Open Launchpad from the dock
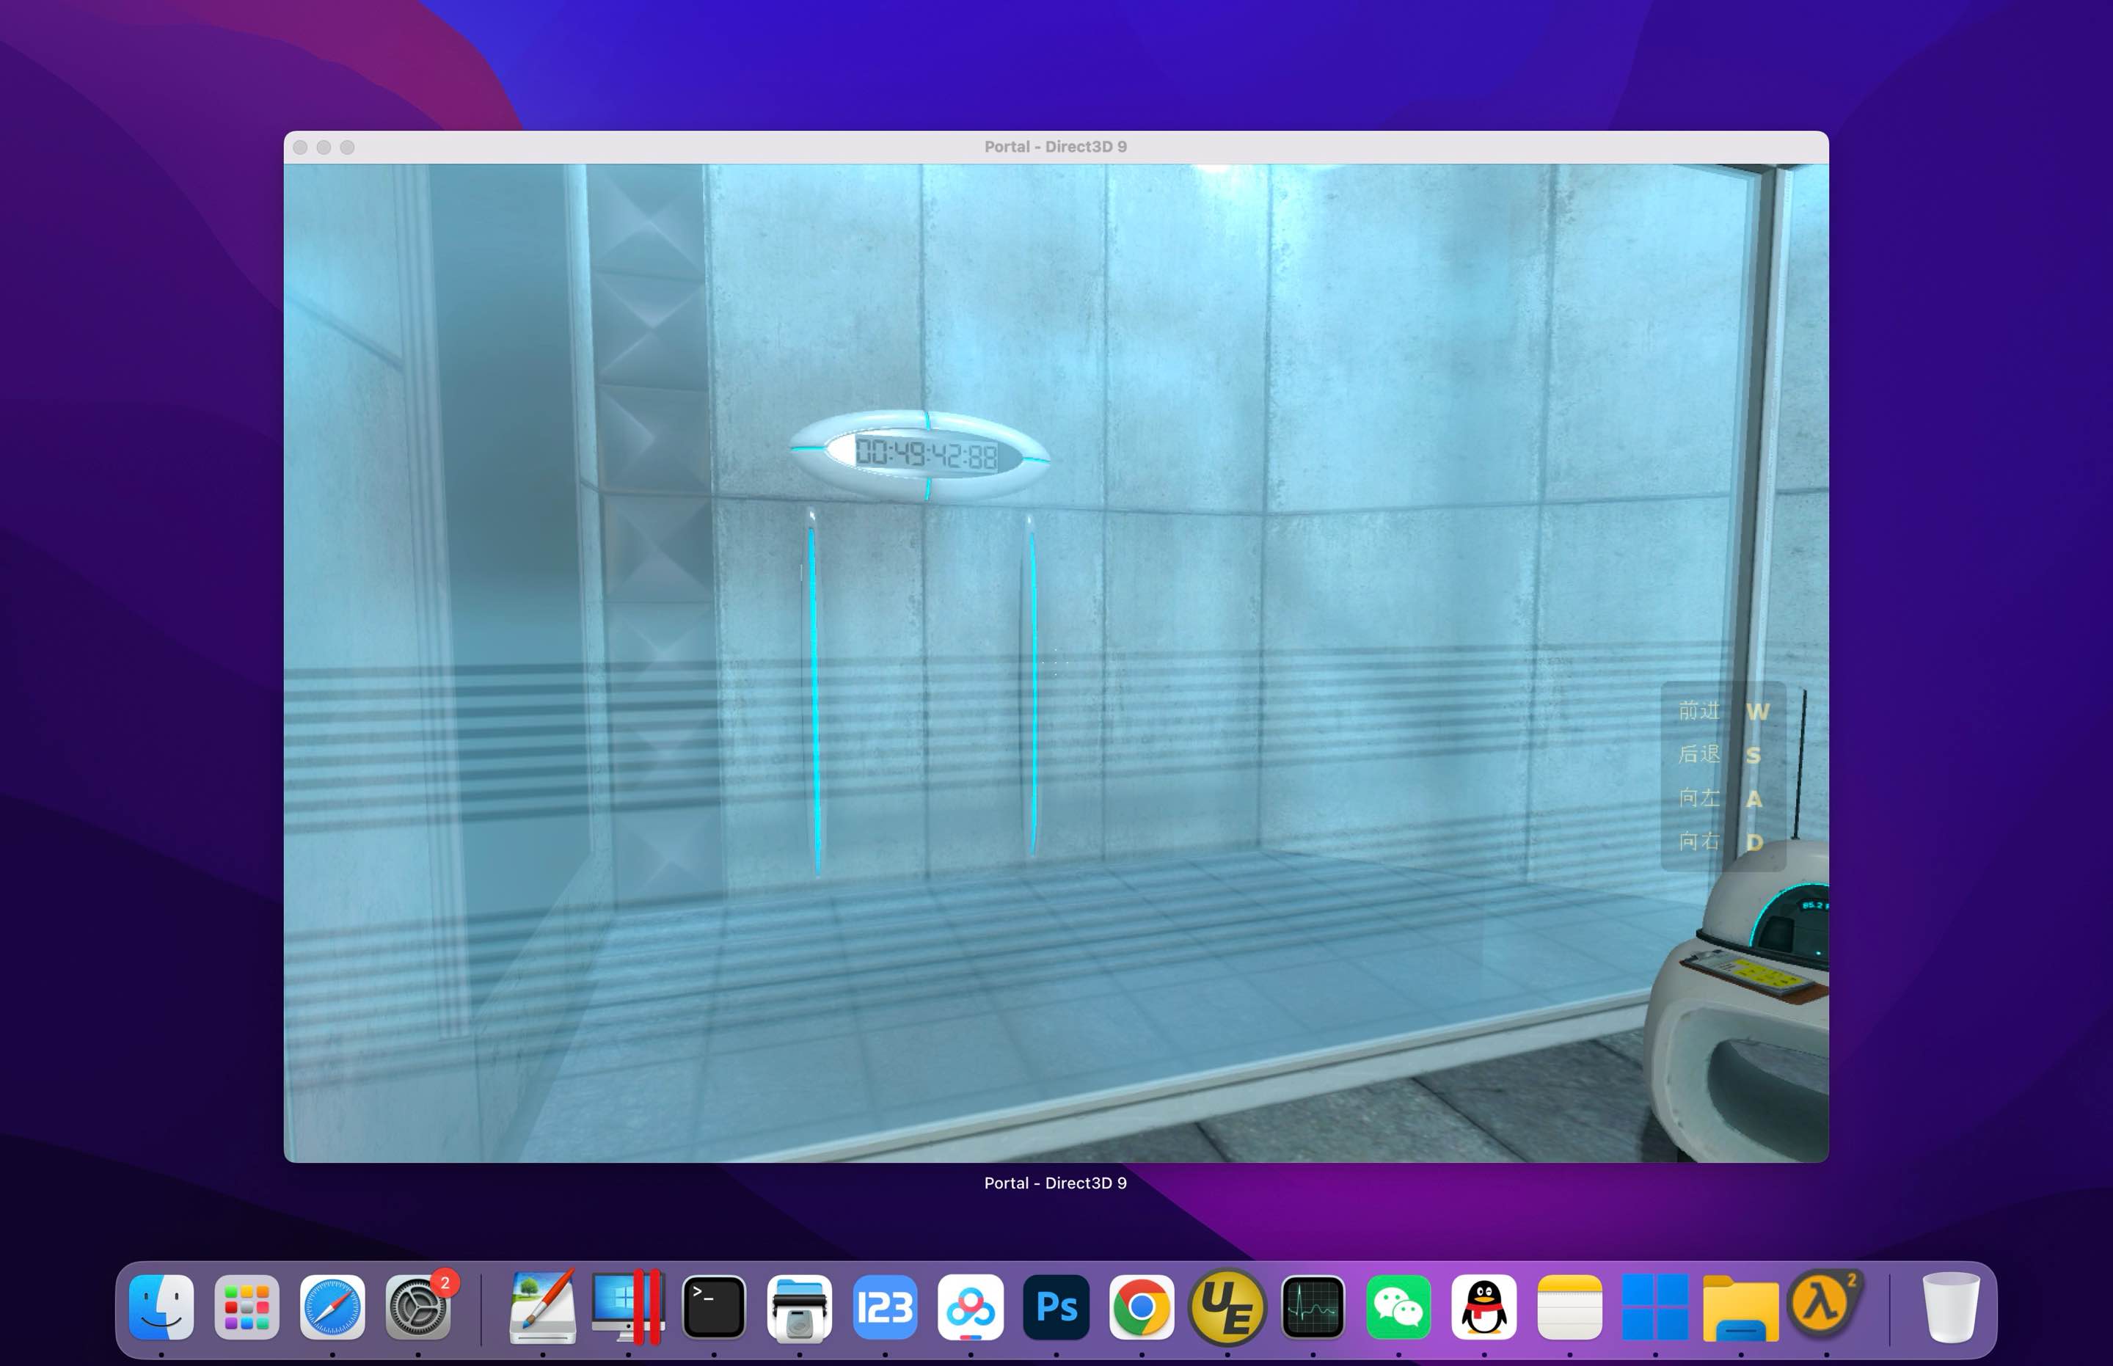This screenshot has width=2113, height=1366. 247,1307
